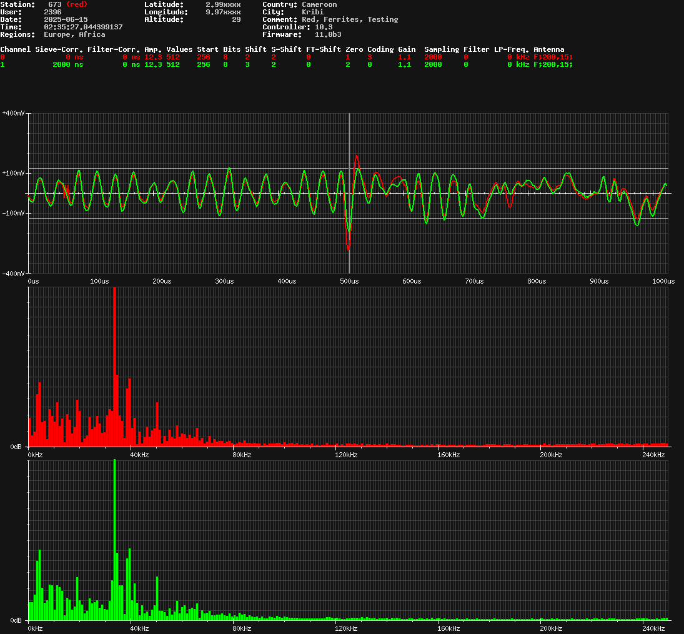Image resolution: width=684 pixels, height=634 pixels.
Task: Click the 0us time axis label
Action: (33, 282)
